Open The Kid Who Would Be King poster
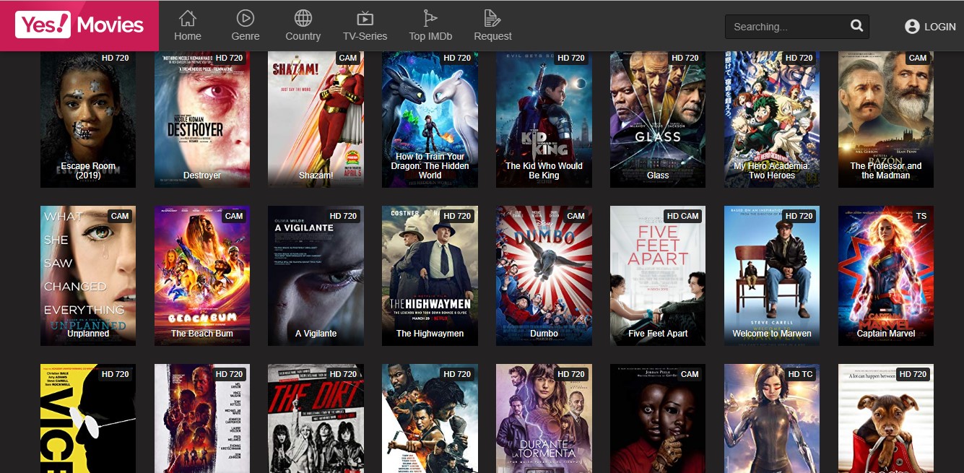This screenshot has height=473, width=964. [544, 119]
